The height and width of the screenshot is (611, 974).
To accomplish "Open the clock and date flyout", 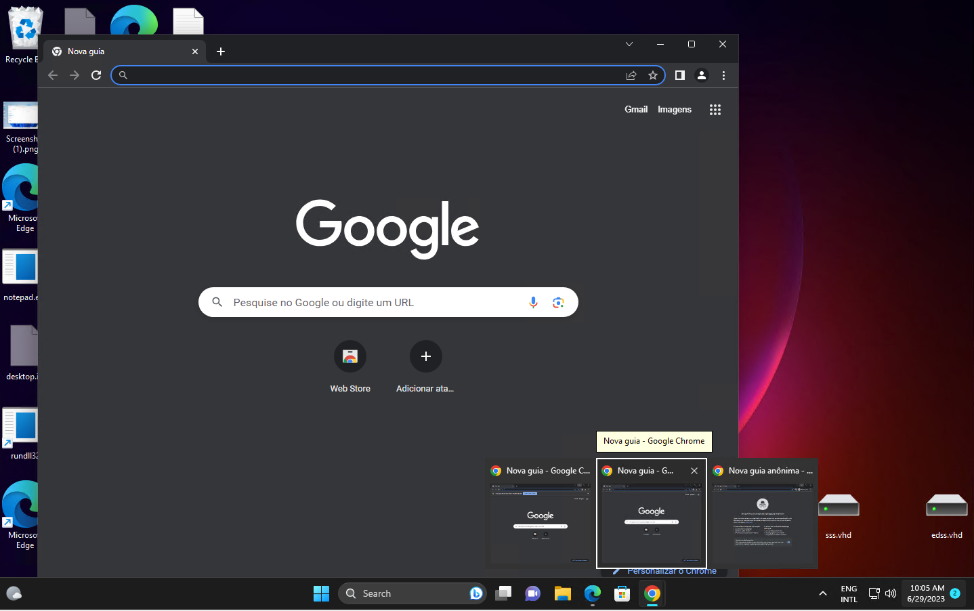I will tap(927, 594).
